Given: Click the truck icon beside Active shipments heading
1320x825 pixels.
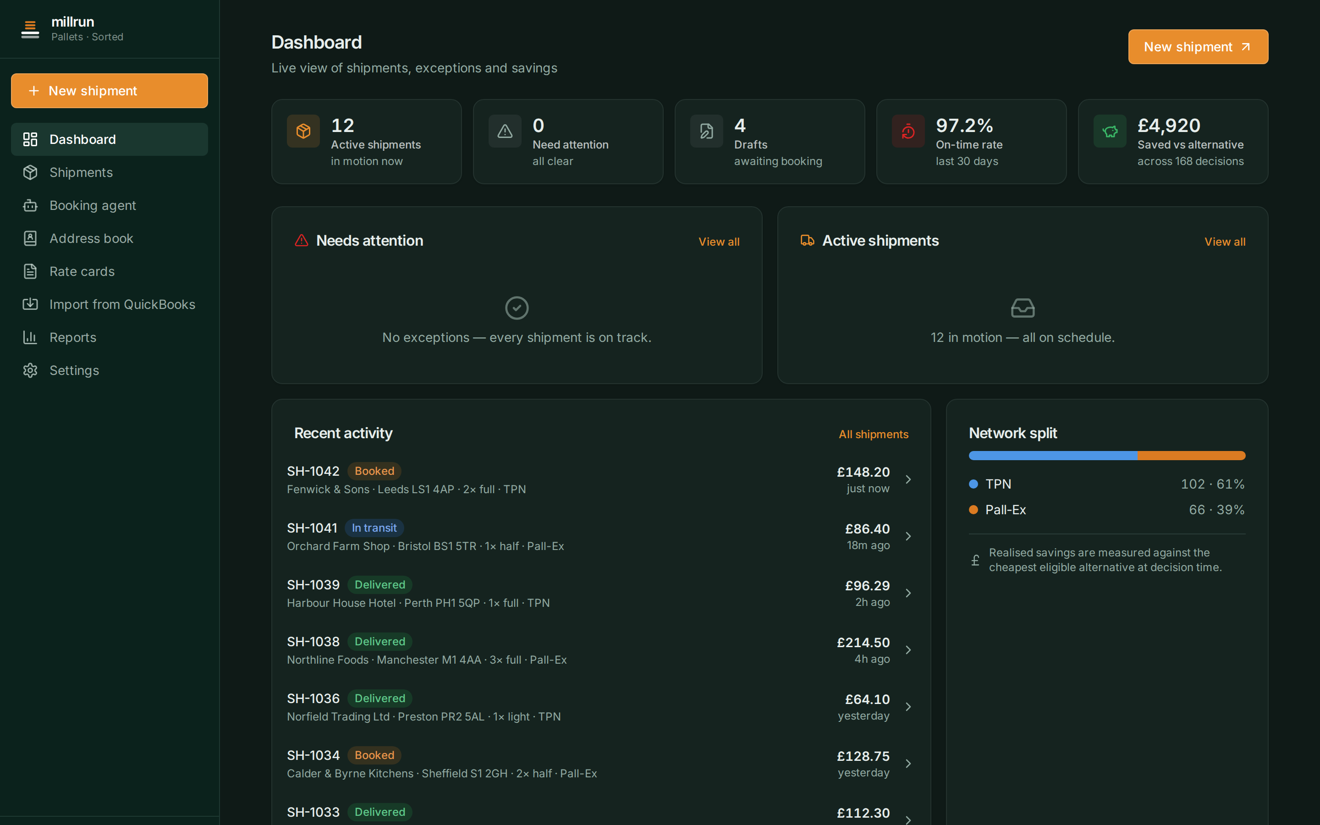Looking at the screenshot, I should [x=807, y=241].
